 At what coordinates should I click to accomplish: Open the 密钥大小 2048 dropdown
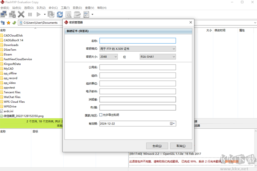[x=109, y=56]
